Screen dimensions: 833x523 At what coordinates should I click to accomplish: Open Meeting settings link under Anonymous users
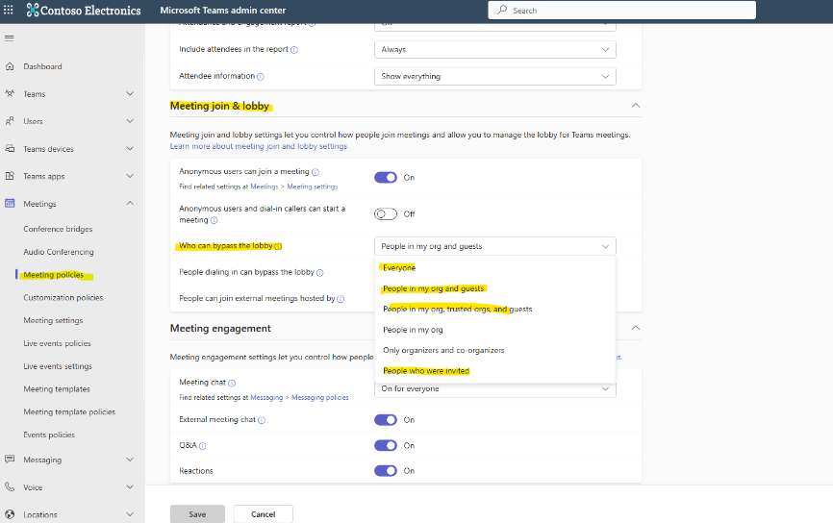[x=312, y=187]
